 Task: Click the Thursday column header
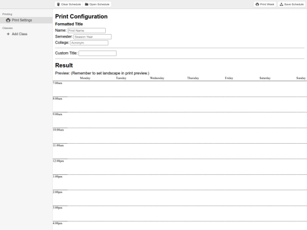pos(193,78)
